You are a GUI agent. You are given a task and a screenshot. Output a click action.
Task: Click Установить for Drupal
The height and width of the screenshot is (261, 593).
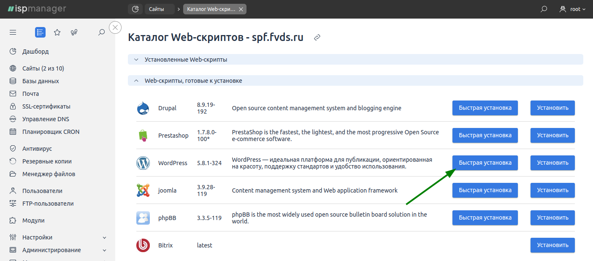[552, 108]
